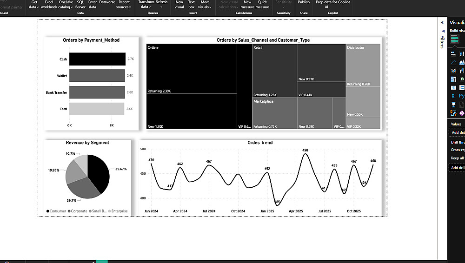Open the More visuals dropdown
This screenshot has height=263, width=465.
coord(205,5)
